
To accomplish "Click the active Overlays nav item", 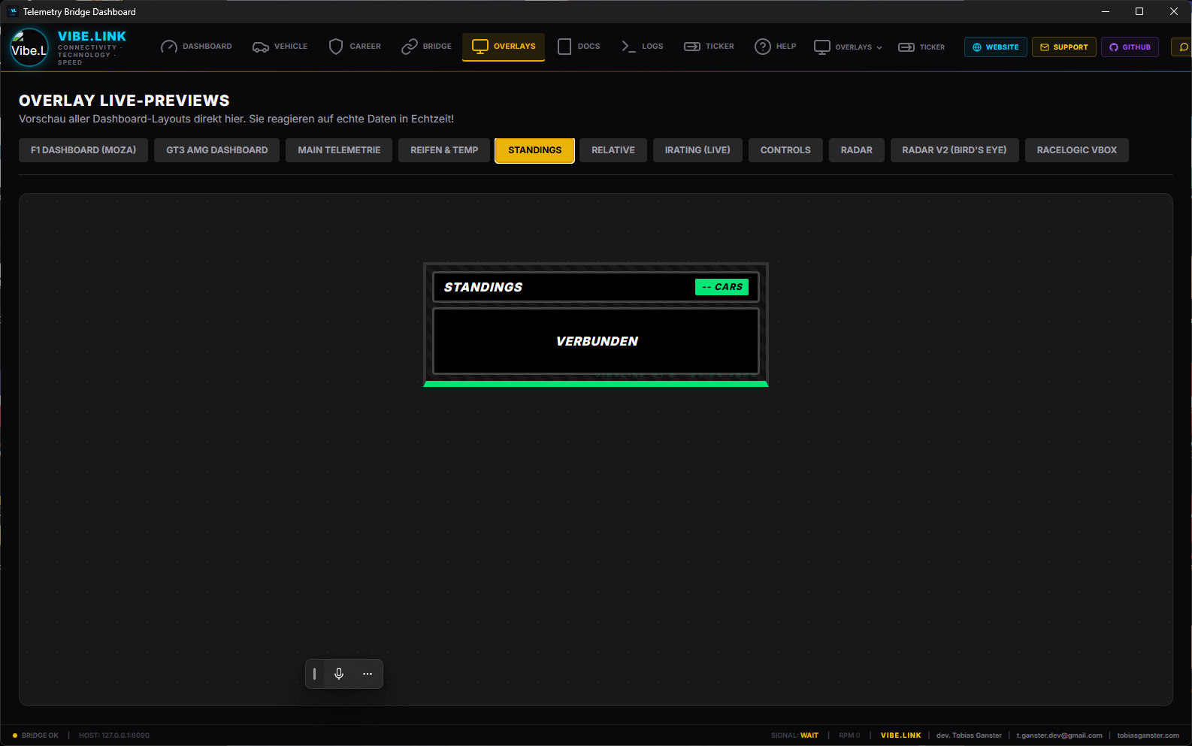I will click(504, 47).
